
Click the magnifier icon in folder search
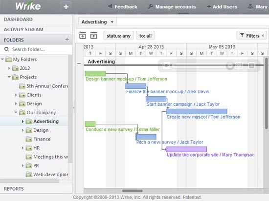click(x=7, y=49)
